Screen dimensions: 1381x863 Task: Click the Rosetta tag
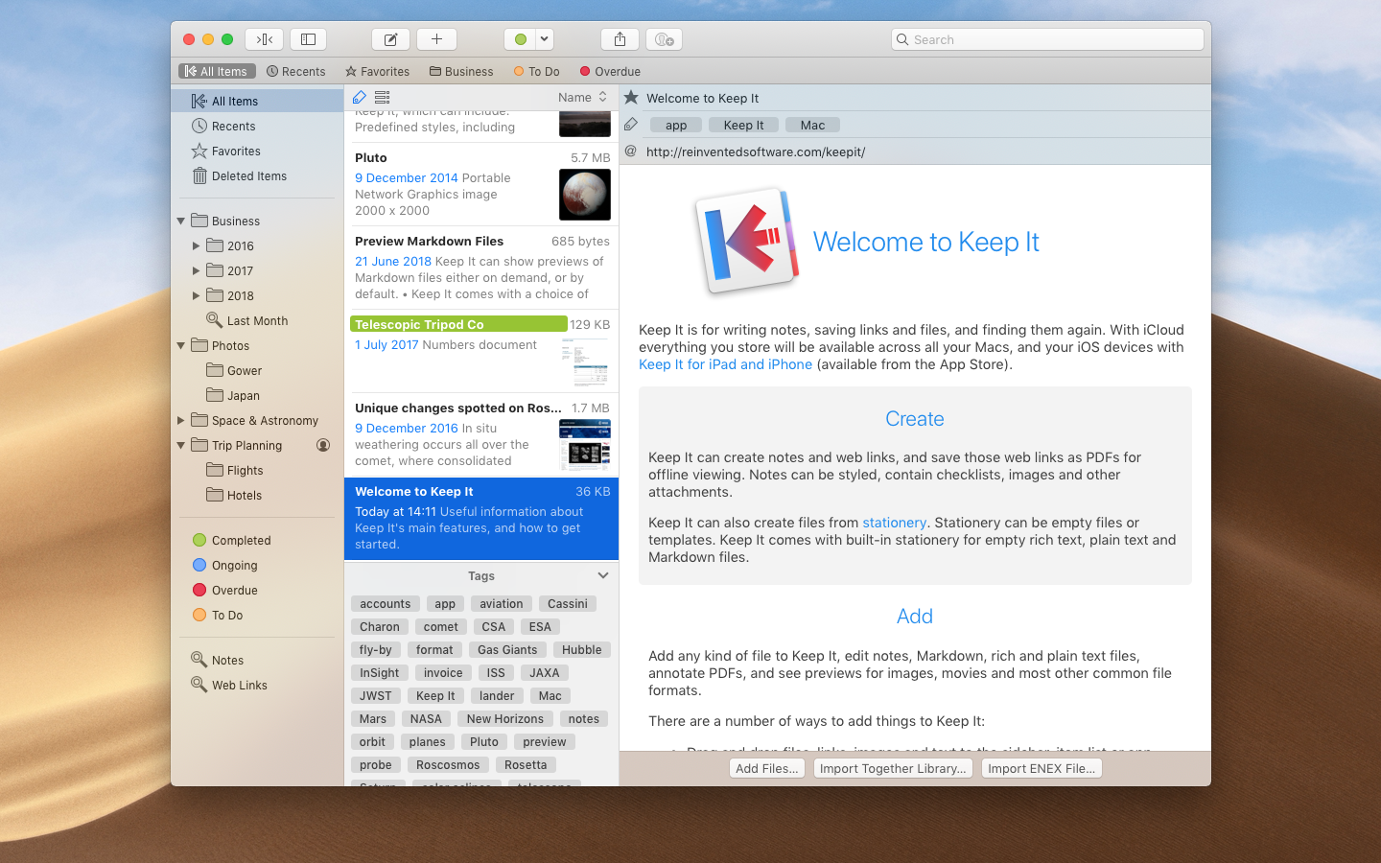(x=526, y=764)
